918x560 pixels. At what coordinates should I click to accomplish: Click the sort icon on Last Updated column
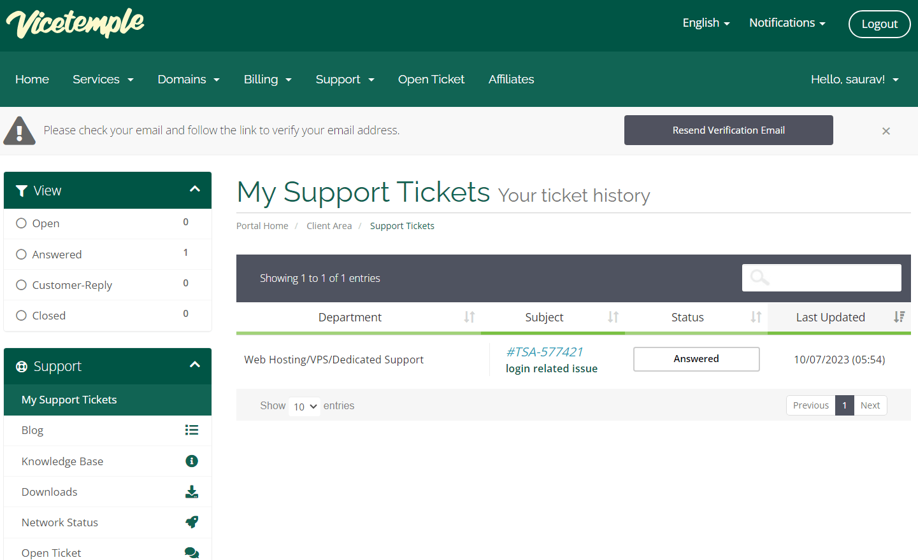899,317
